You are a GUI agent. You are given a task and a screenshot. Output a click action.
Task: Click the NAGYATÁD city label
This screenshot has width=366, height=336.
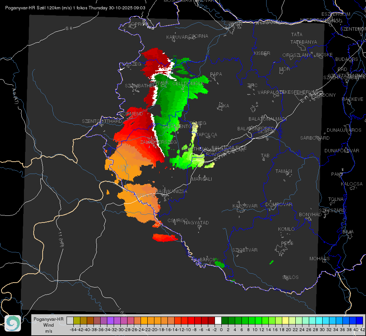click(196, 223)
